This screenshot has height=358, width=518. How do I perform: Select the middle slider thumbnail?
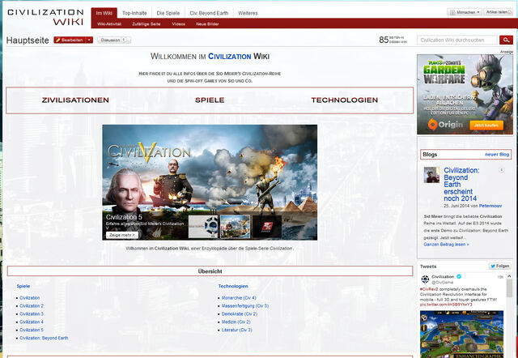coord(235,227)
